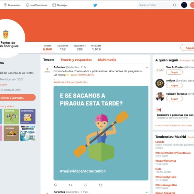Switch to the Multimedia tab

[107, 60]
